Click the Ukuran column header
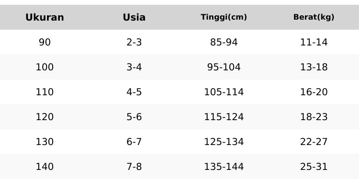This screenshot has height=179, width=359. tap(45, 17)
